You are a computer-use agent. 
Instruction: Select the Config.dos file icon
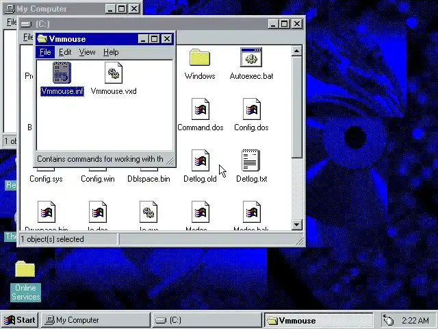(251, 109)
